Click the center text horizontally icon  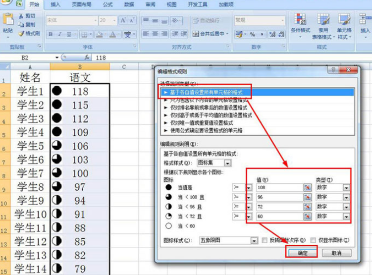coord(155,34)
